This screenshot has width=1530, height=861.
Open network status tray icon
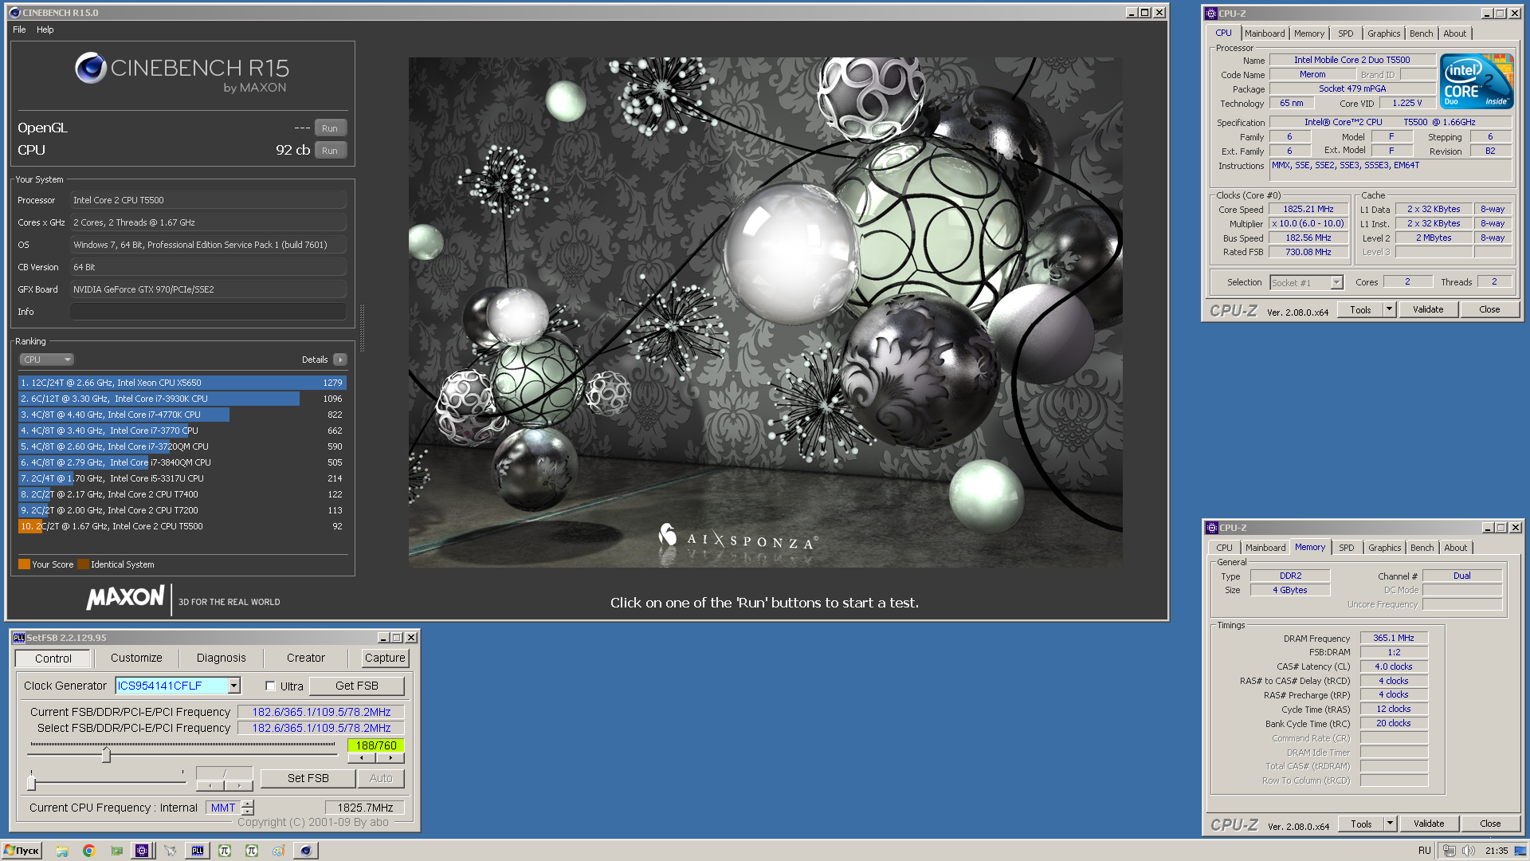[x=1449, y=851]
